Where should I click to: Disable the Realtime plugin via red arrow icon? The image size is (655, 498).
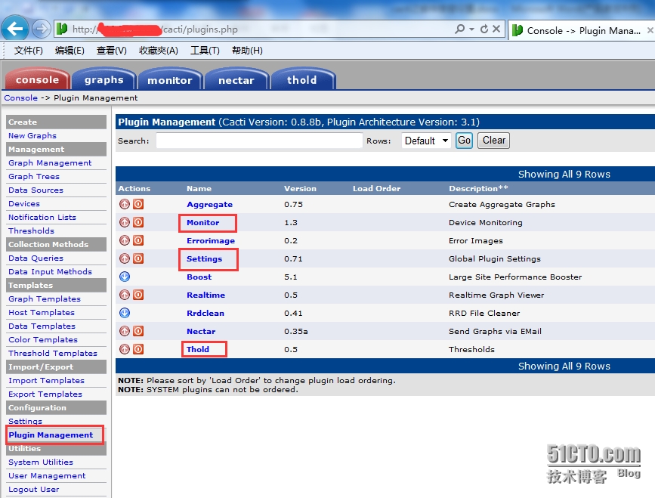pyautogui.click(x=125, y=295)
